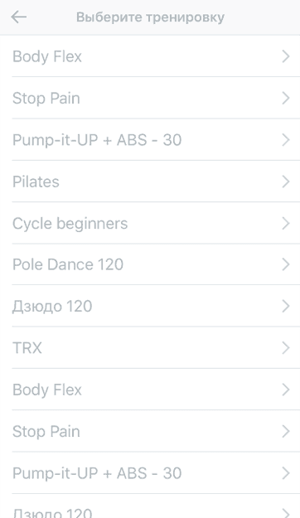This screenshot has height=518, width=300.
Task: Tap the chevron next to Pilates
Action: (286, 182)
